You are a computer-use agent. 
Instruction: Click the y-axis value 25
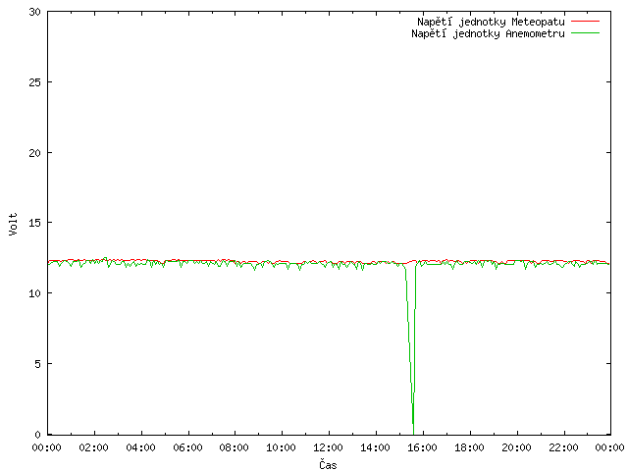click(x=35, y=82)
